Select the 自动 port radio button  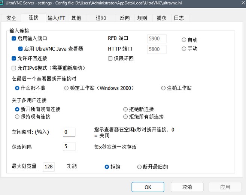184,40
